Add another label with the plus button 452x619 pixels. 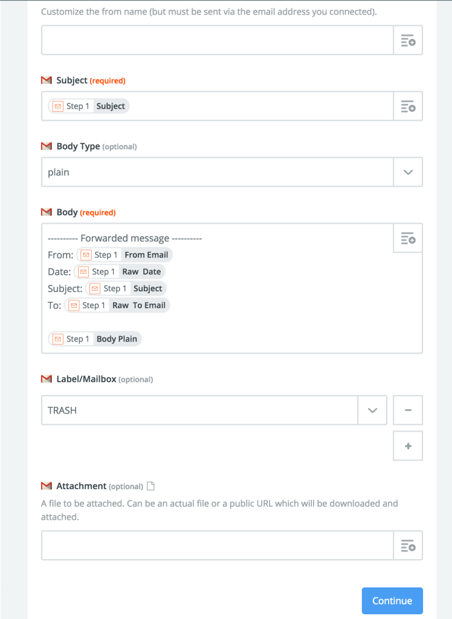click(408, 446)
